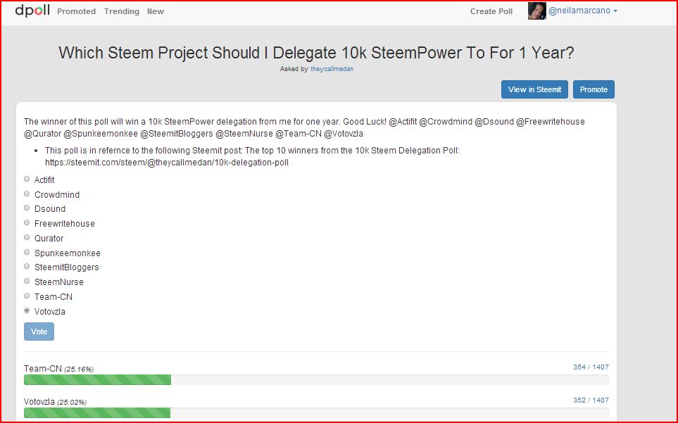Click the Team-CN result progress bar

tap(316, 380)
